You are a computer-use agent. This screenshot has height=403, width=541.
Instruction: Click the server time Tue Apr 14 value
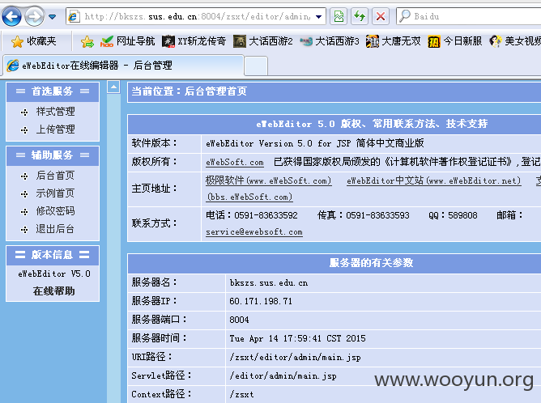297,338
